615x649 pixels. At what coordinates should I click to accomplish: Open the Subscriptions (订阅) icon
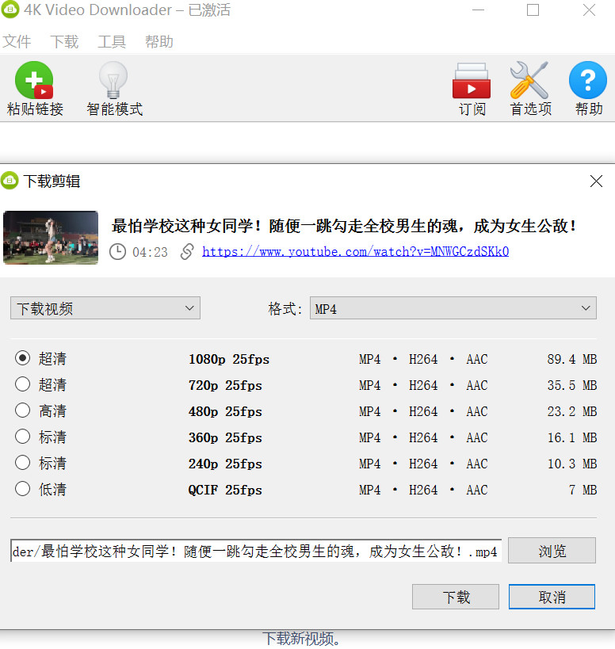point(472,81)
